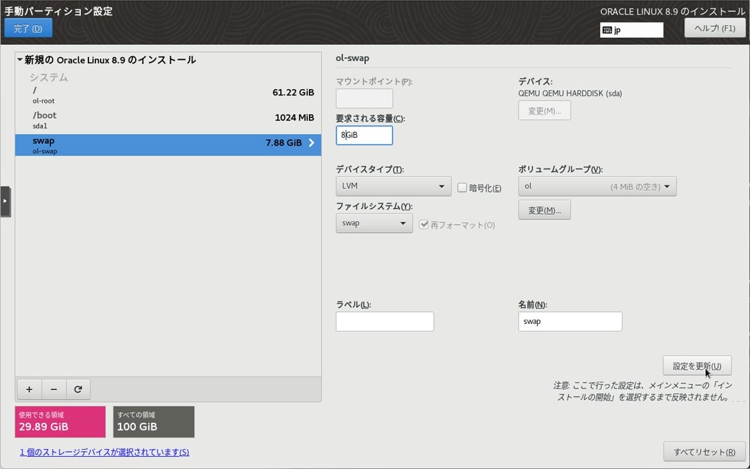Screen dimensions: 750x469
Task: Click the minus icon to remove the selected partition
Action: click(x=54, y=389)
